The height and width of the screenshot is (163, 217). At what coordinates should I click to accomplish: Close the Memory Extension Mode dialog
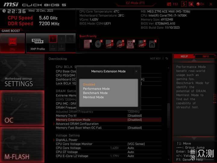click(136, 71)
